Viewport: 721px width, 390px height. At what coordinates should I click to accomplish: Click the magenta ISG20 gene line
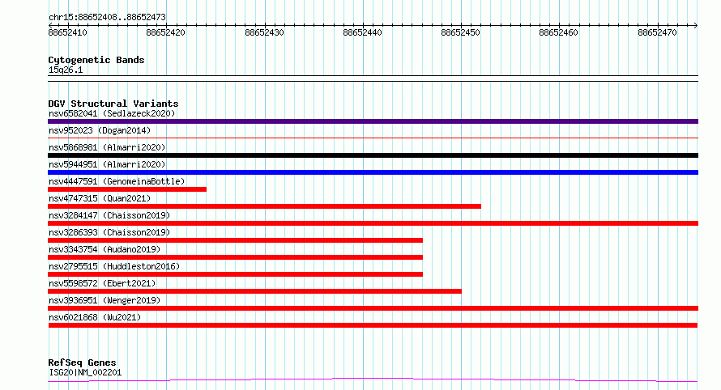[373, 380]
